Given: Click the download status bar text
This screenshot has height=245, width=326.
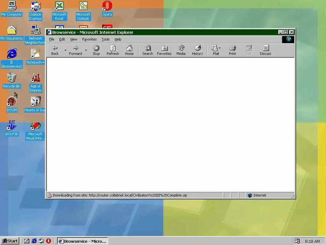Looking at the screenshot, I should pyautogui.click(x=120, y=196).
